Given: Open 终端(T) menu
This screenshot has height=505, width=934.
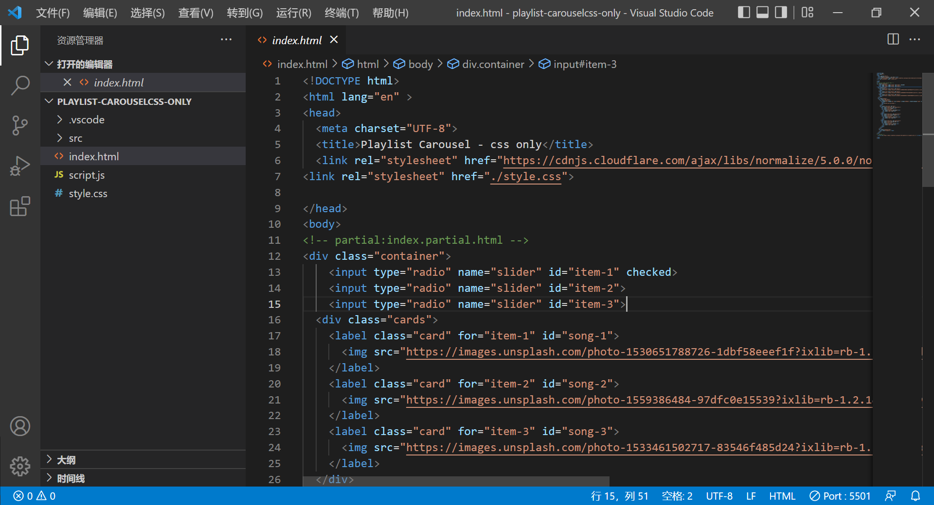Looking at the screenshot, I should pos(341,13).
